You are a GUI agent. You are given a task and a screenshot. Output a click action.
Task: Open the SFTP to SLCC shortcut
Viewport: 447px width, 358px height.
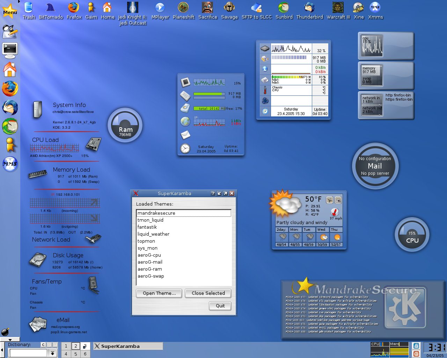pyautogui.click(x=256, y=11)
